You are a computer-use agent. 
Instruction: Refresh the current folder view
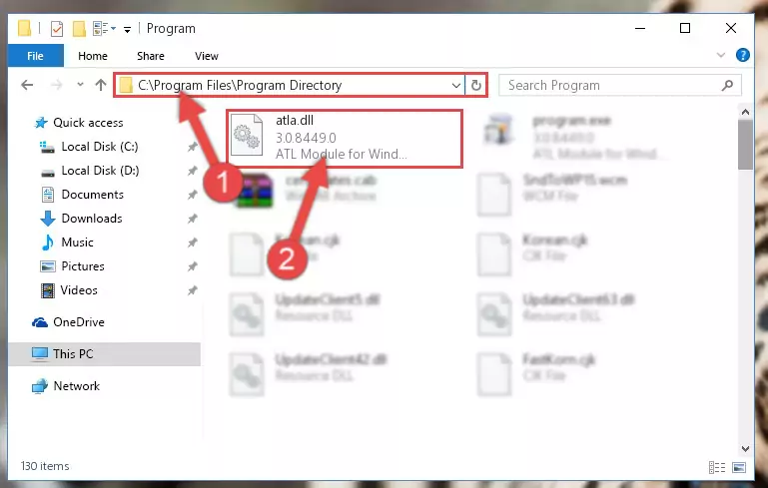475,85
